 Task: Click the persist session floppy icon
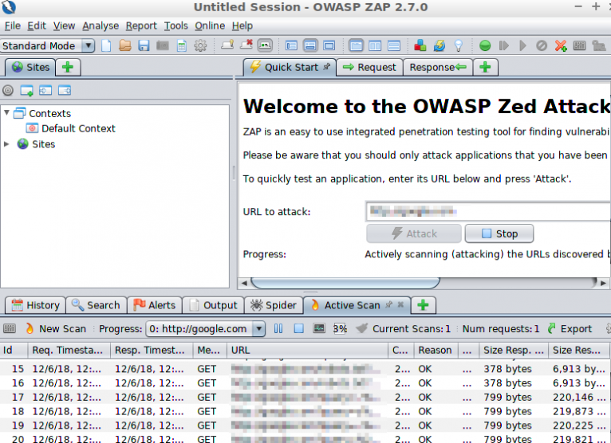pos(144,46)
